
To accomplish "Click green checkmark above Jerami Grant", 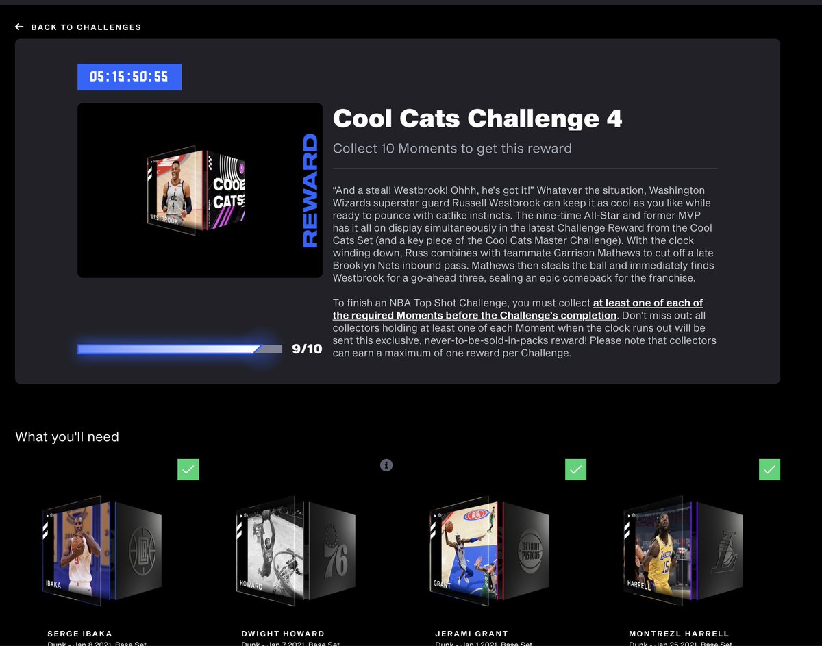I will click(576, 469).
